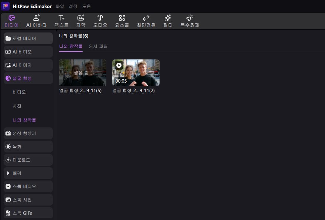Click the 스톡 비디오 icon

click(x=8, y=186)
